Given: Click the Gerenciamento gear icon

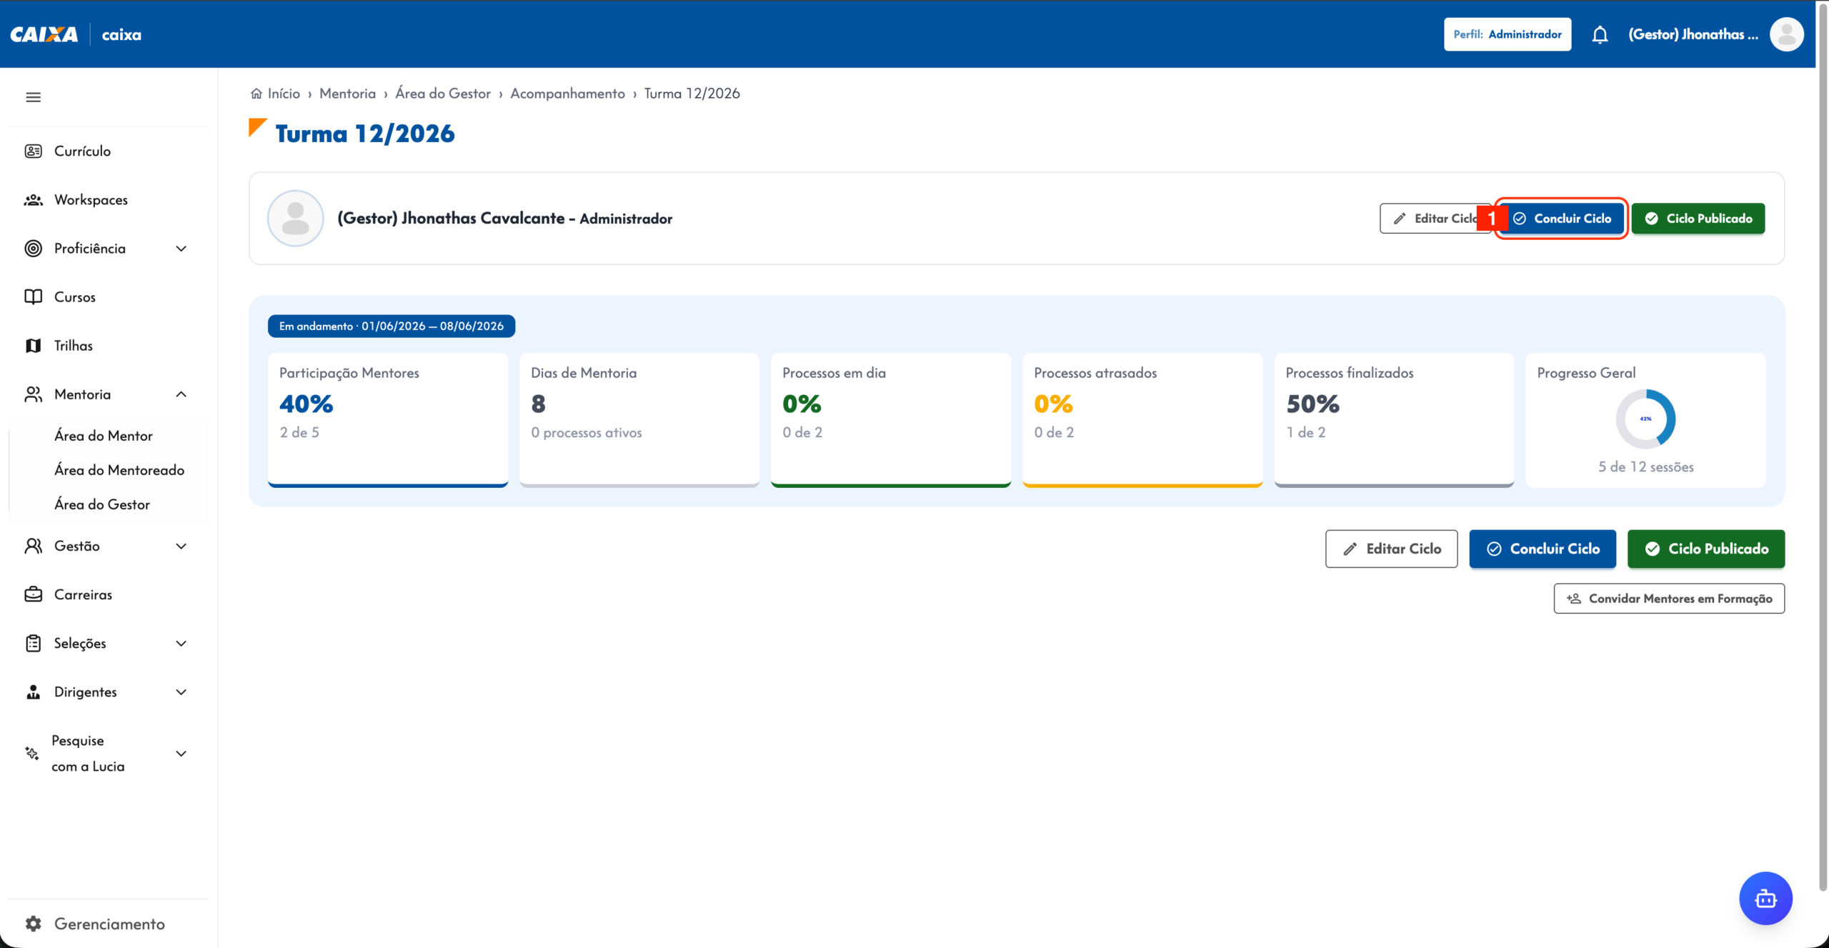Looking at the screenshot, I should click(33, 924).
